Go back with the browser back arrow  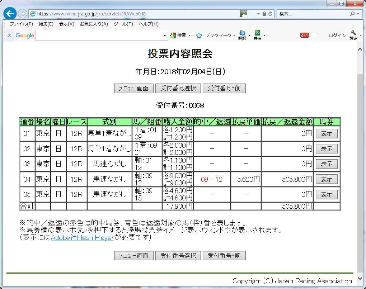10,14
